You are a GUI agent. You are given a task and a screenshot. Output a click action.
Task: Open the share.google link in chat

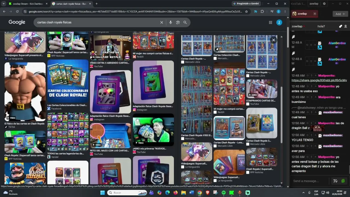coord(319,80)
